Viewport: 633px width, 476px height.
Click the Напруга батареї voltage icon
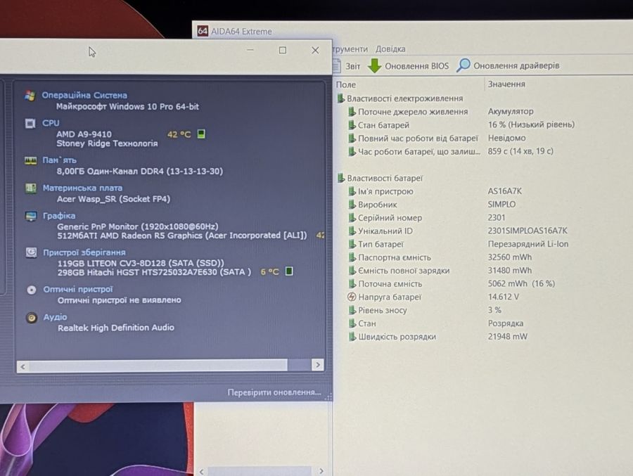[x=352, y=297]
